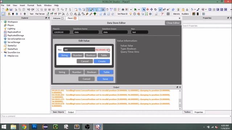Select Boolean type in new key dialog
Screen dimensions: 232x130
coord(91,55)
